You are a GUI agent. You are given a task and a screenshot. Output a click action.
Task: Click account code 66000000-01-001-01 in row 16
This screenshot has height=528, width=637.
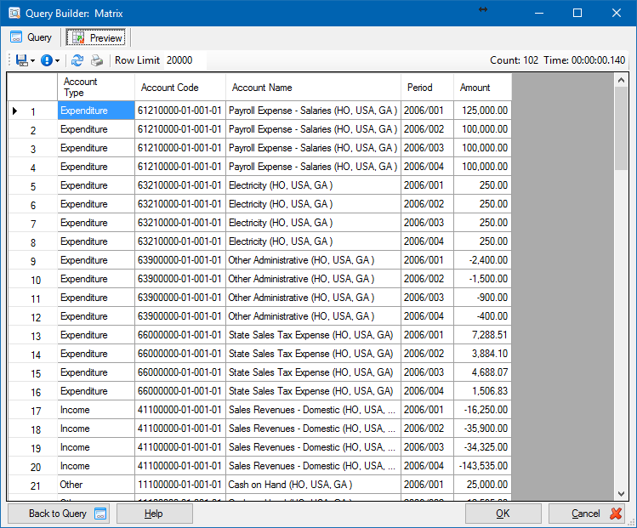(180, 391)
